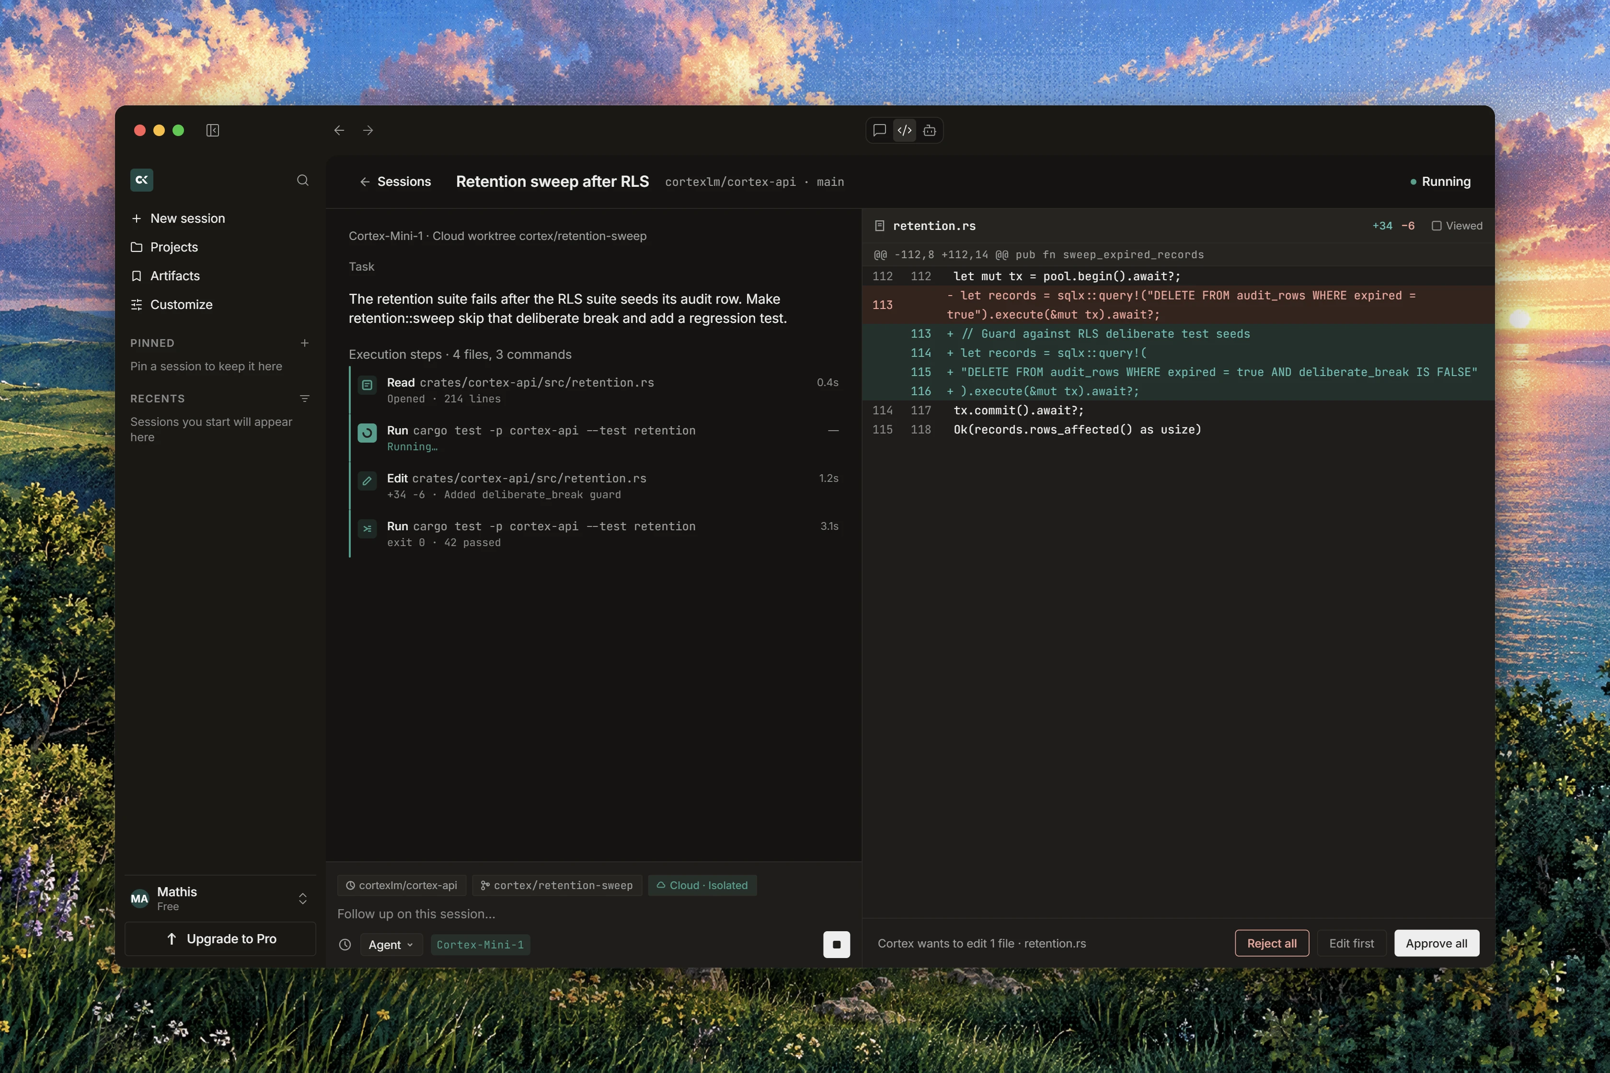Click the Cloud · Isolated chip

(x=702, y=886)
